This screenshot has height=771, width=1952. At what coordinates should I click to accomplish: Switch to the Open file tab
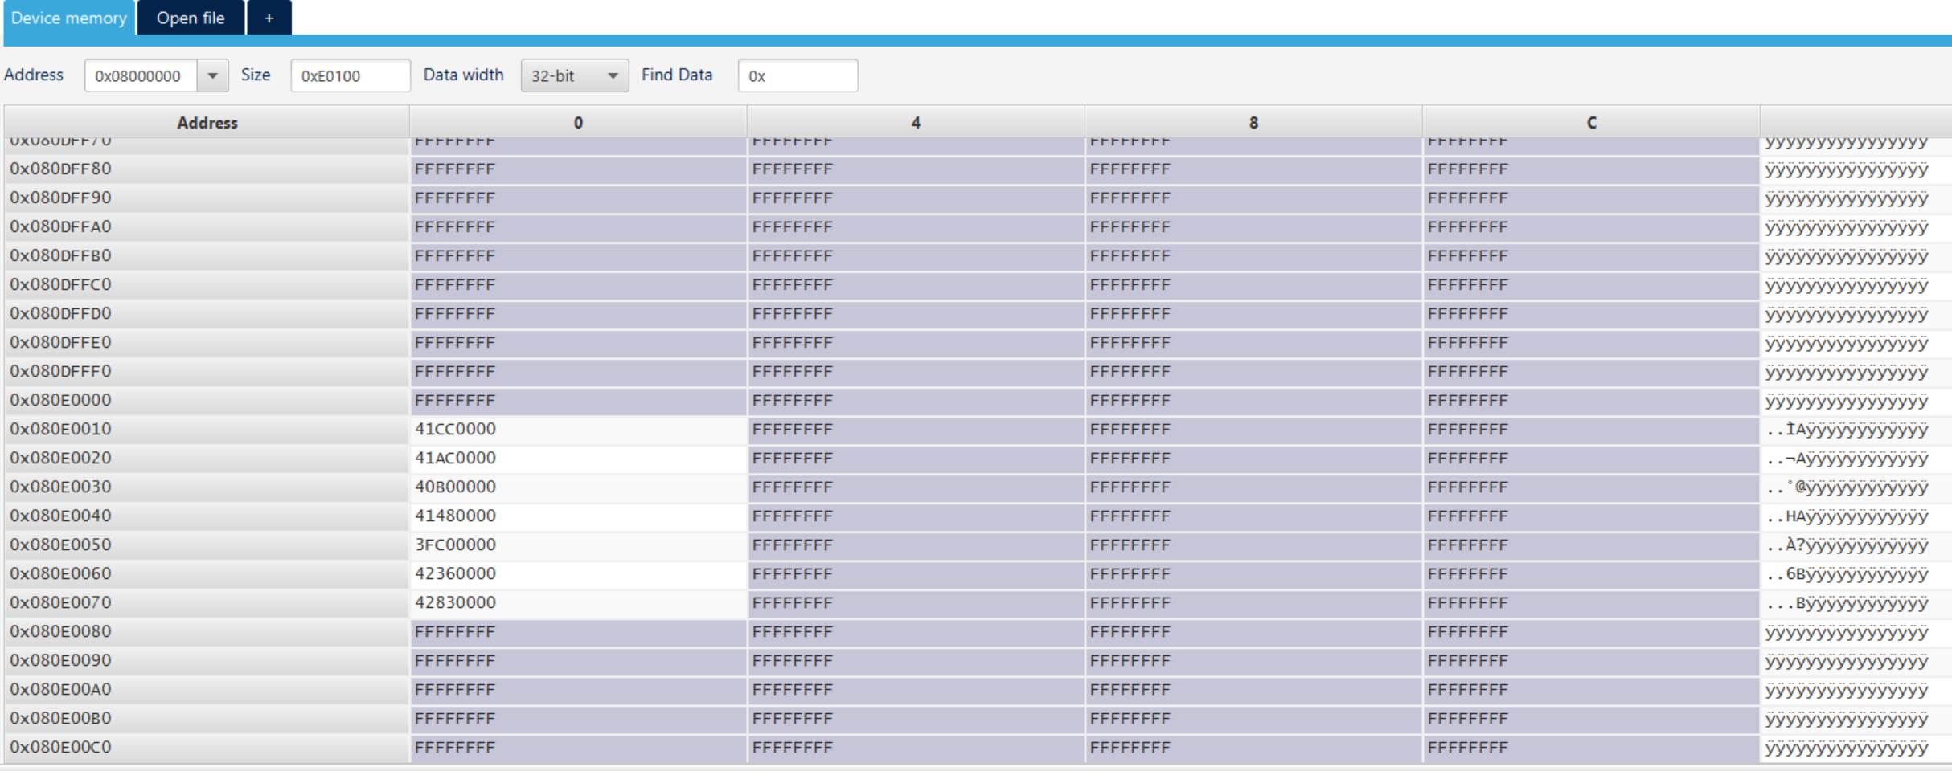pos(190,18)
